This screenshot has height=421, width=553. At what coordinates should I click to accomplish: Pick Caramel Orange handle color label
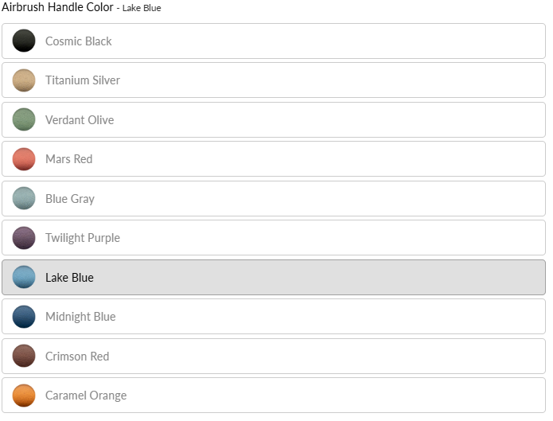tap(86, 396)
